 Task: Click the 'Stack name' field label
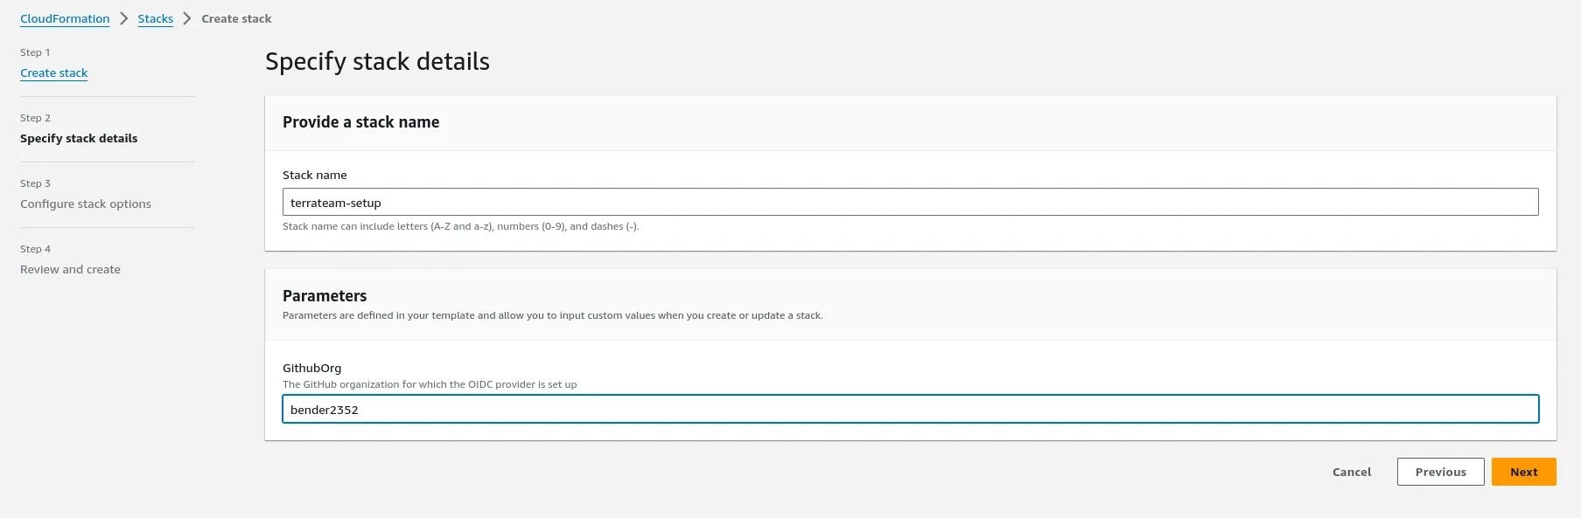[x=314, y=176]
